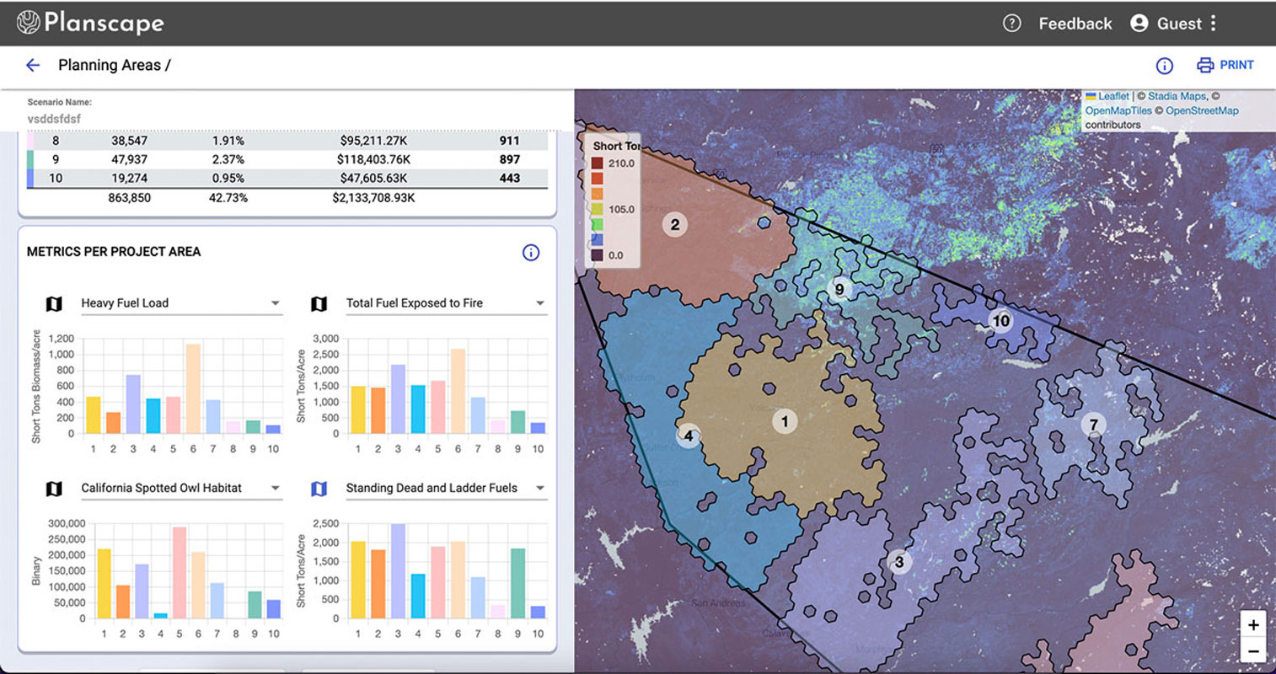Click the Guest account icon
This screenshot has height=674, width=1276.
pyautogui.click(x=1138, y=23)
